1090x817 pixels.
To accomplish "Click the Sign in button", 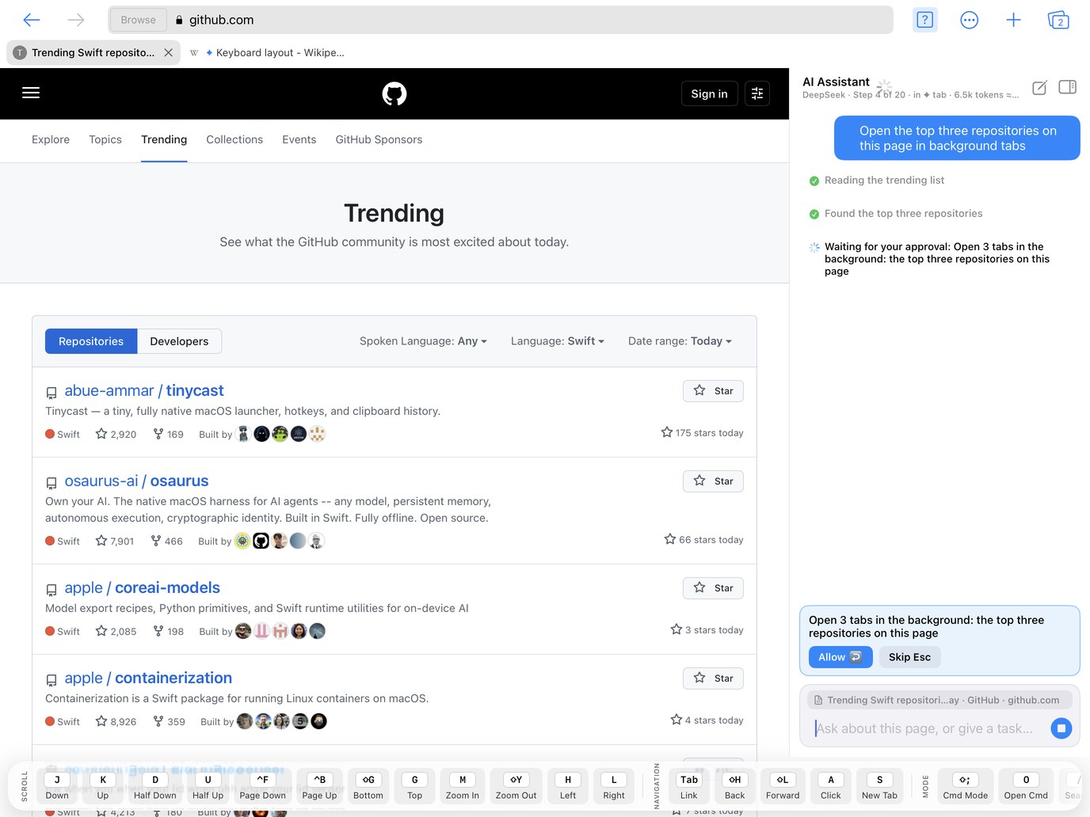I will point(709,93).
